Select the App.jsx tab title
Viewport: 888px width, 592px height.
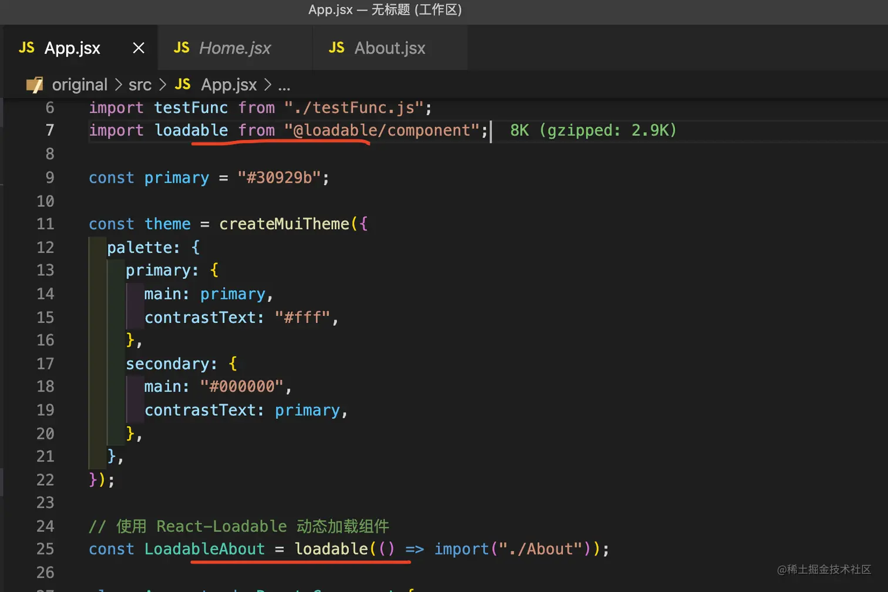tap(72, 48)
